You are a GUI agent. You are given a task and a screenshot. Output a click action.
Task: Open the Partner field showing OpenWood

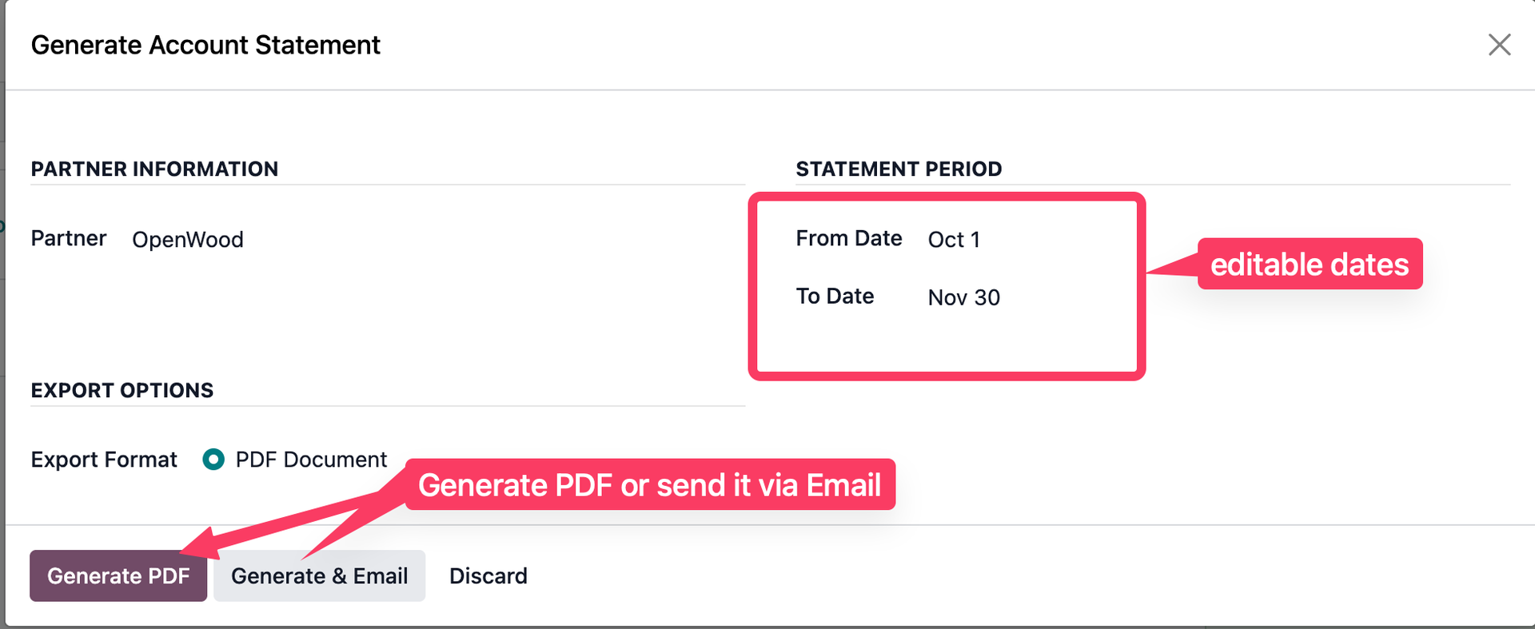pyautogui.click(x=188, y=239)
